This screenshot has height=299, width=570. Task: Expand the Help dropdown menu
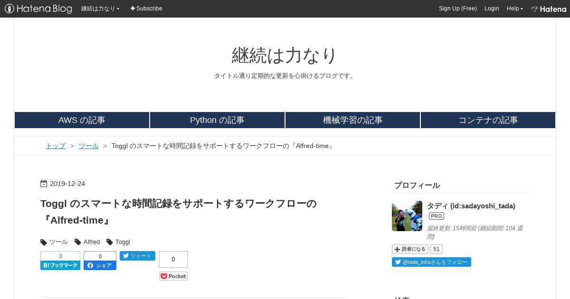[x=515, y=9]
